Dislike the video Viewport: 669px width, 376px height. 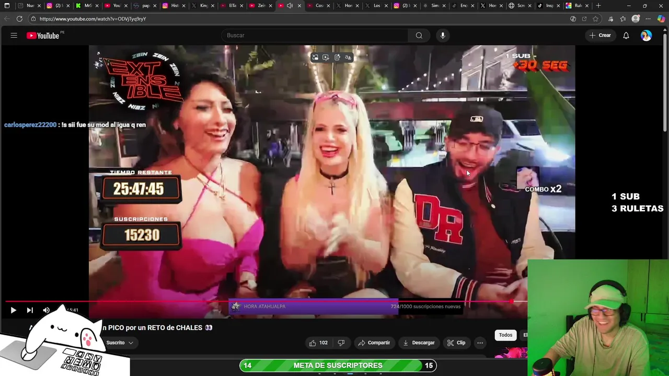pos(341,343)
